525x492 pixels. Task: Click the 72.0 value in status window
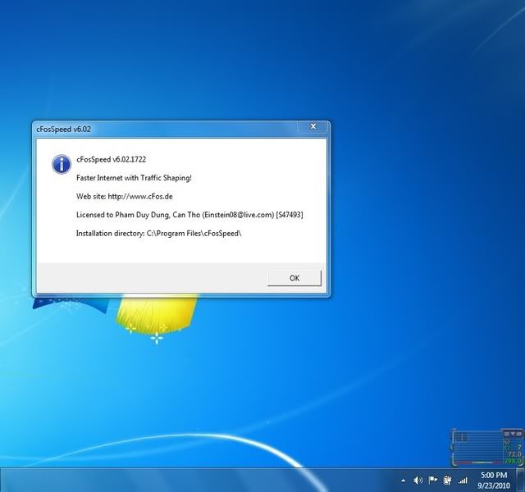coord(514,454)
